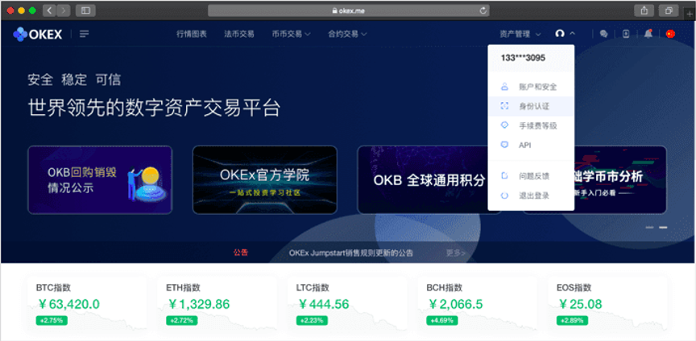Expand the 币币交易 dropdown
The width and height of the screenshot is (696, 341).
point(291,34)
